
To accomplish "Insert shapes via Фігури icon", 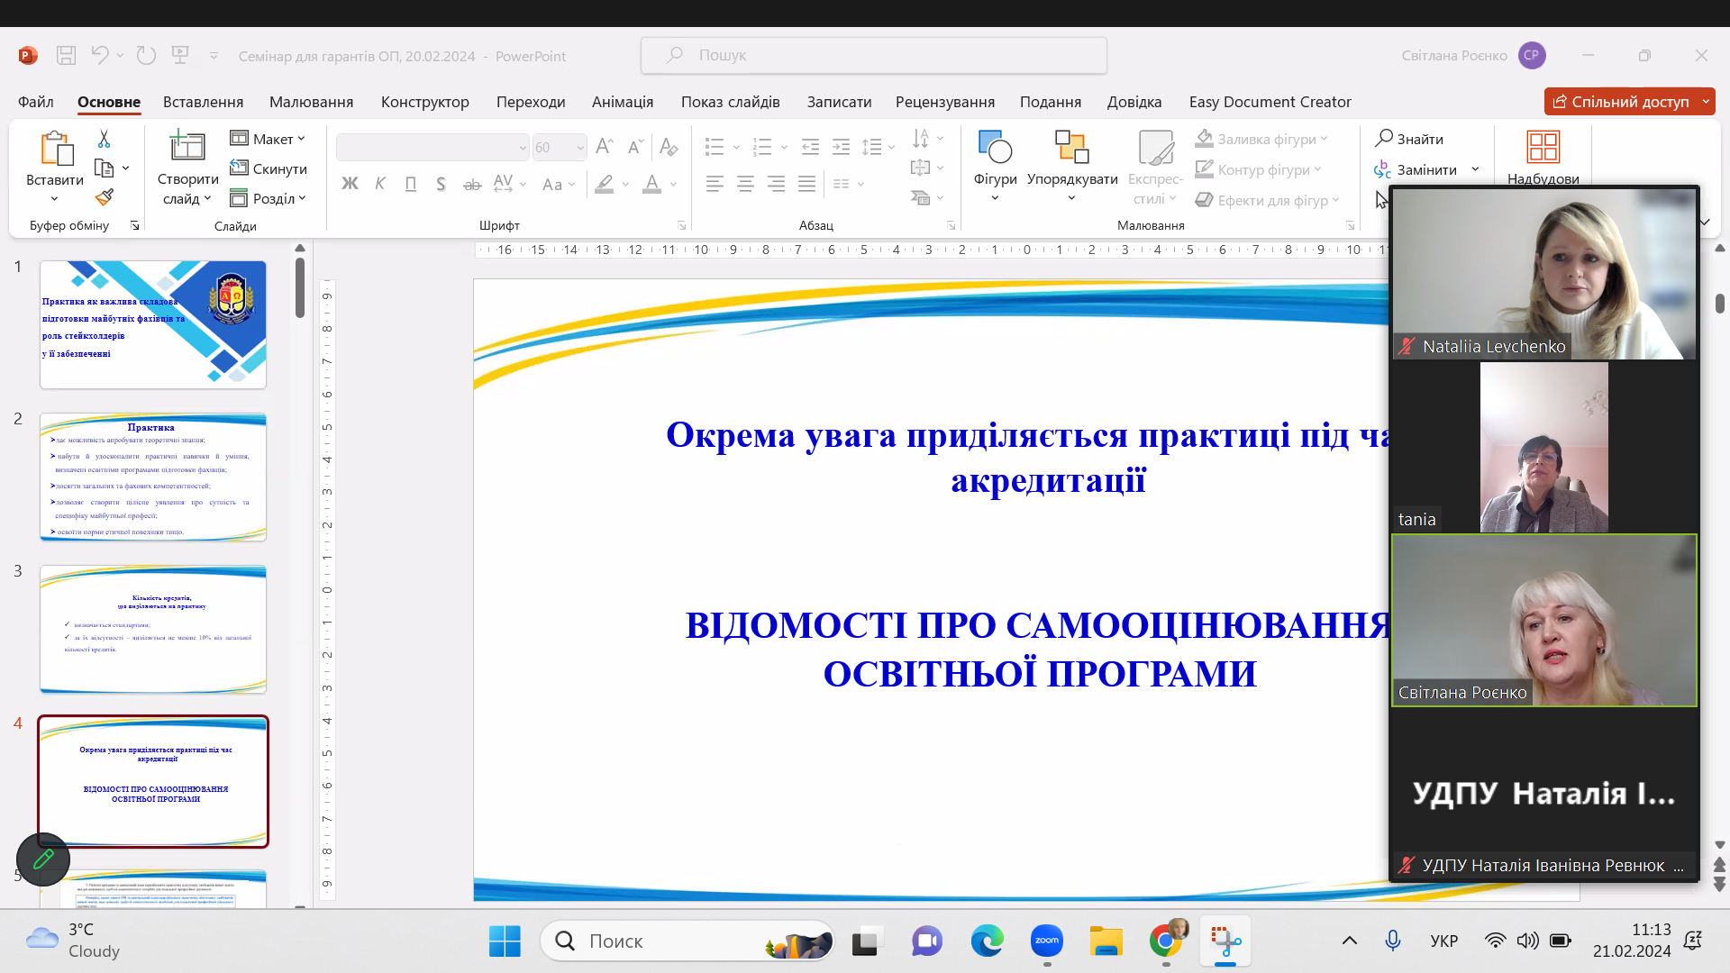I will tap(995, 148).
